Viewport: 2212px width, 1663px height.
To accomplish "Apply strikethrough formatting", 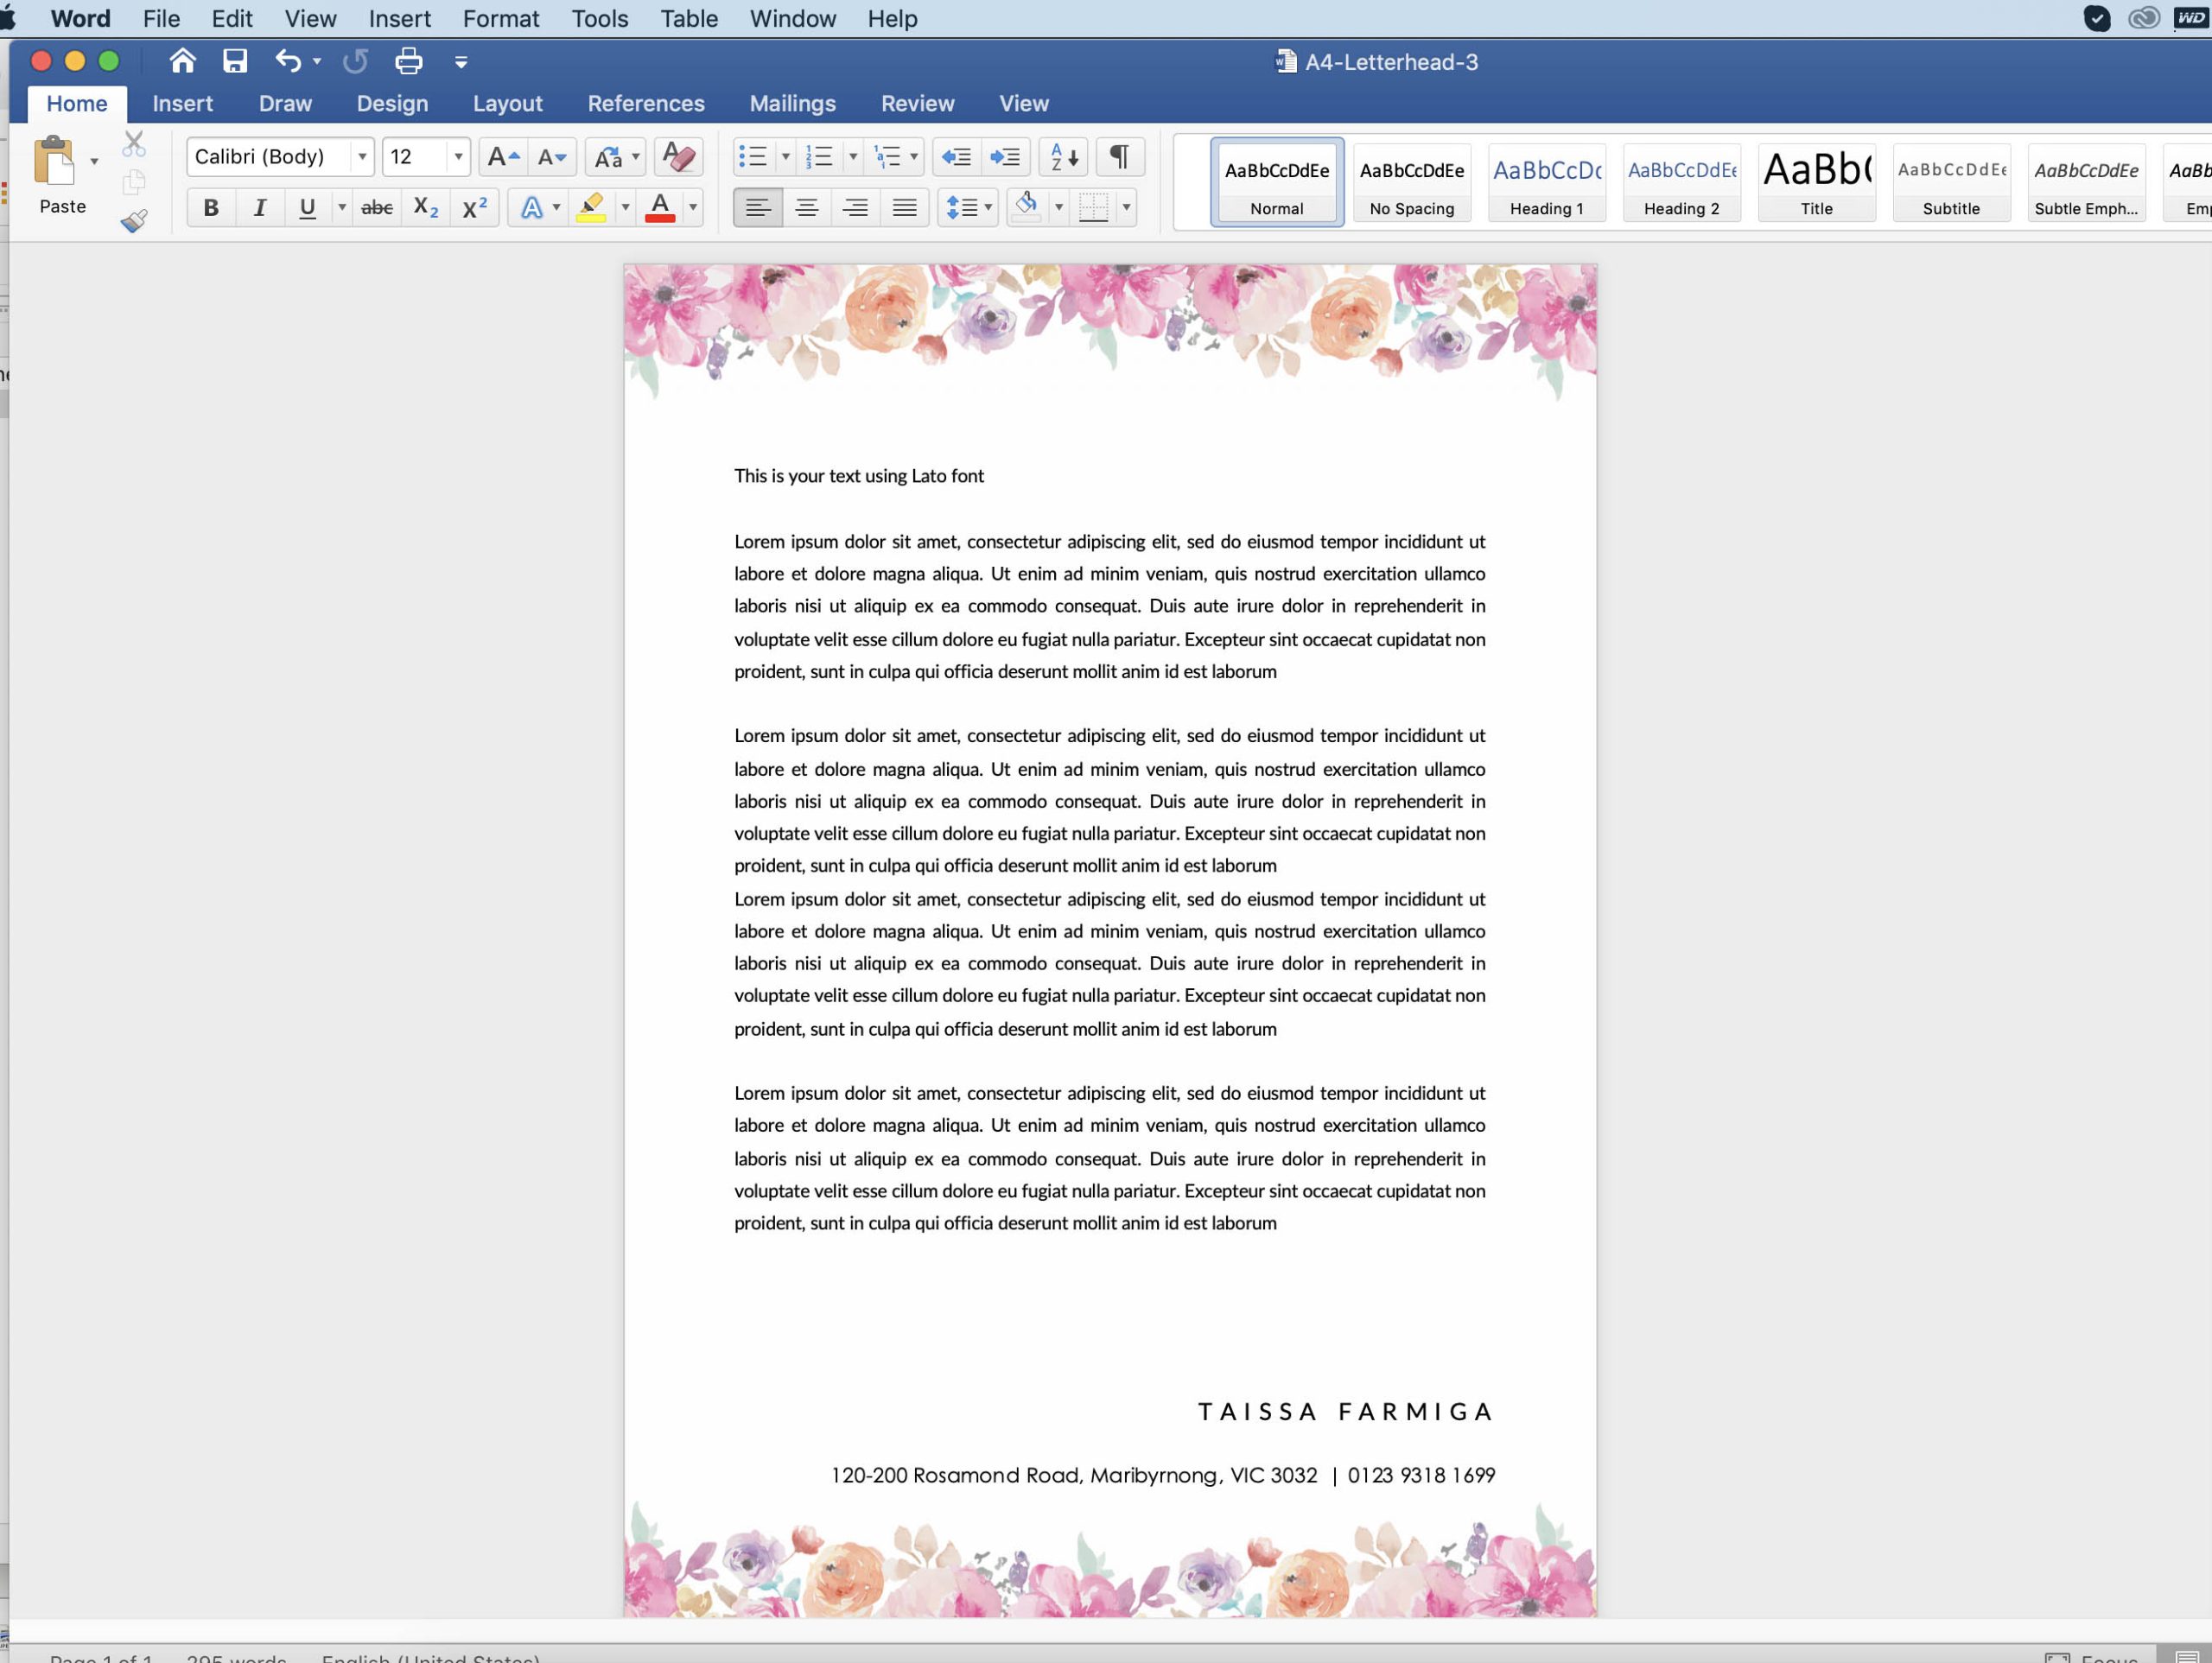I will point(377,208).
